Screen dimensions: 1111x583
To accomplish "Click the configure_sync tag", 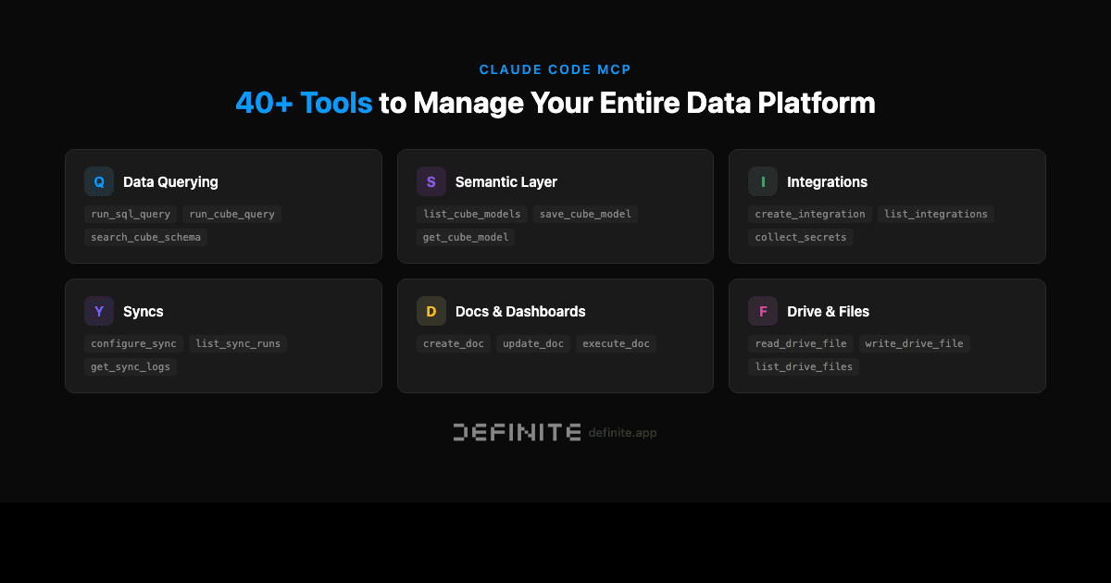I will point(133,343).
